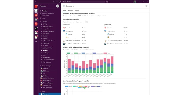Click current week Meeting-time value '1h 15m'
This screenshot has height=95, width=183.
(x=84, y=31)
